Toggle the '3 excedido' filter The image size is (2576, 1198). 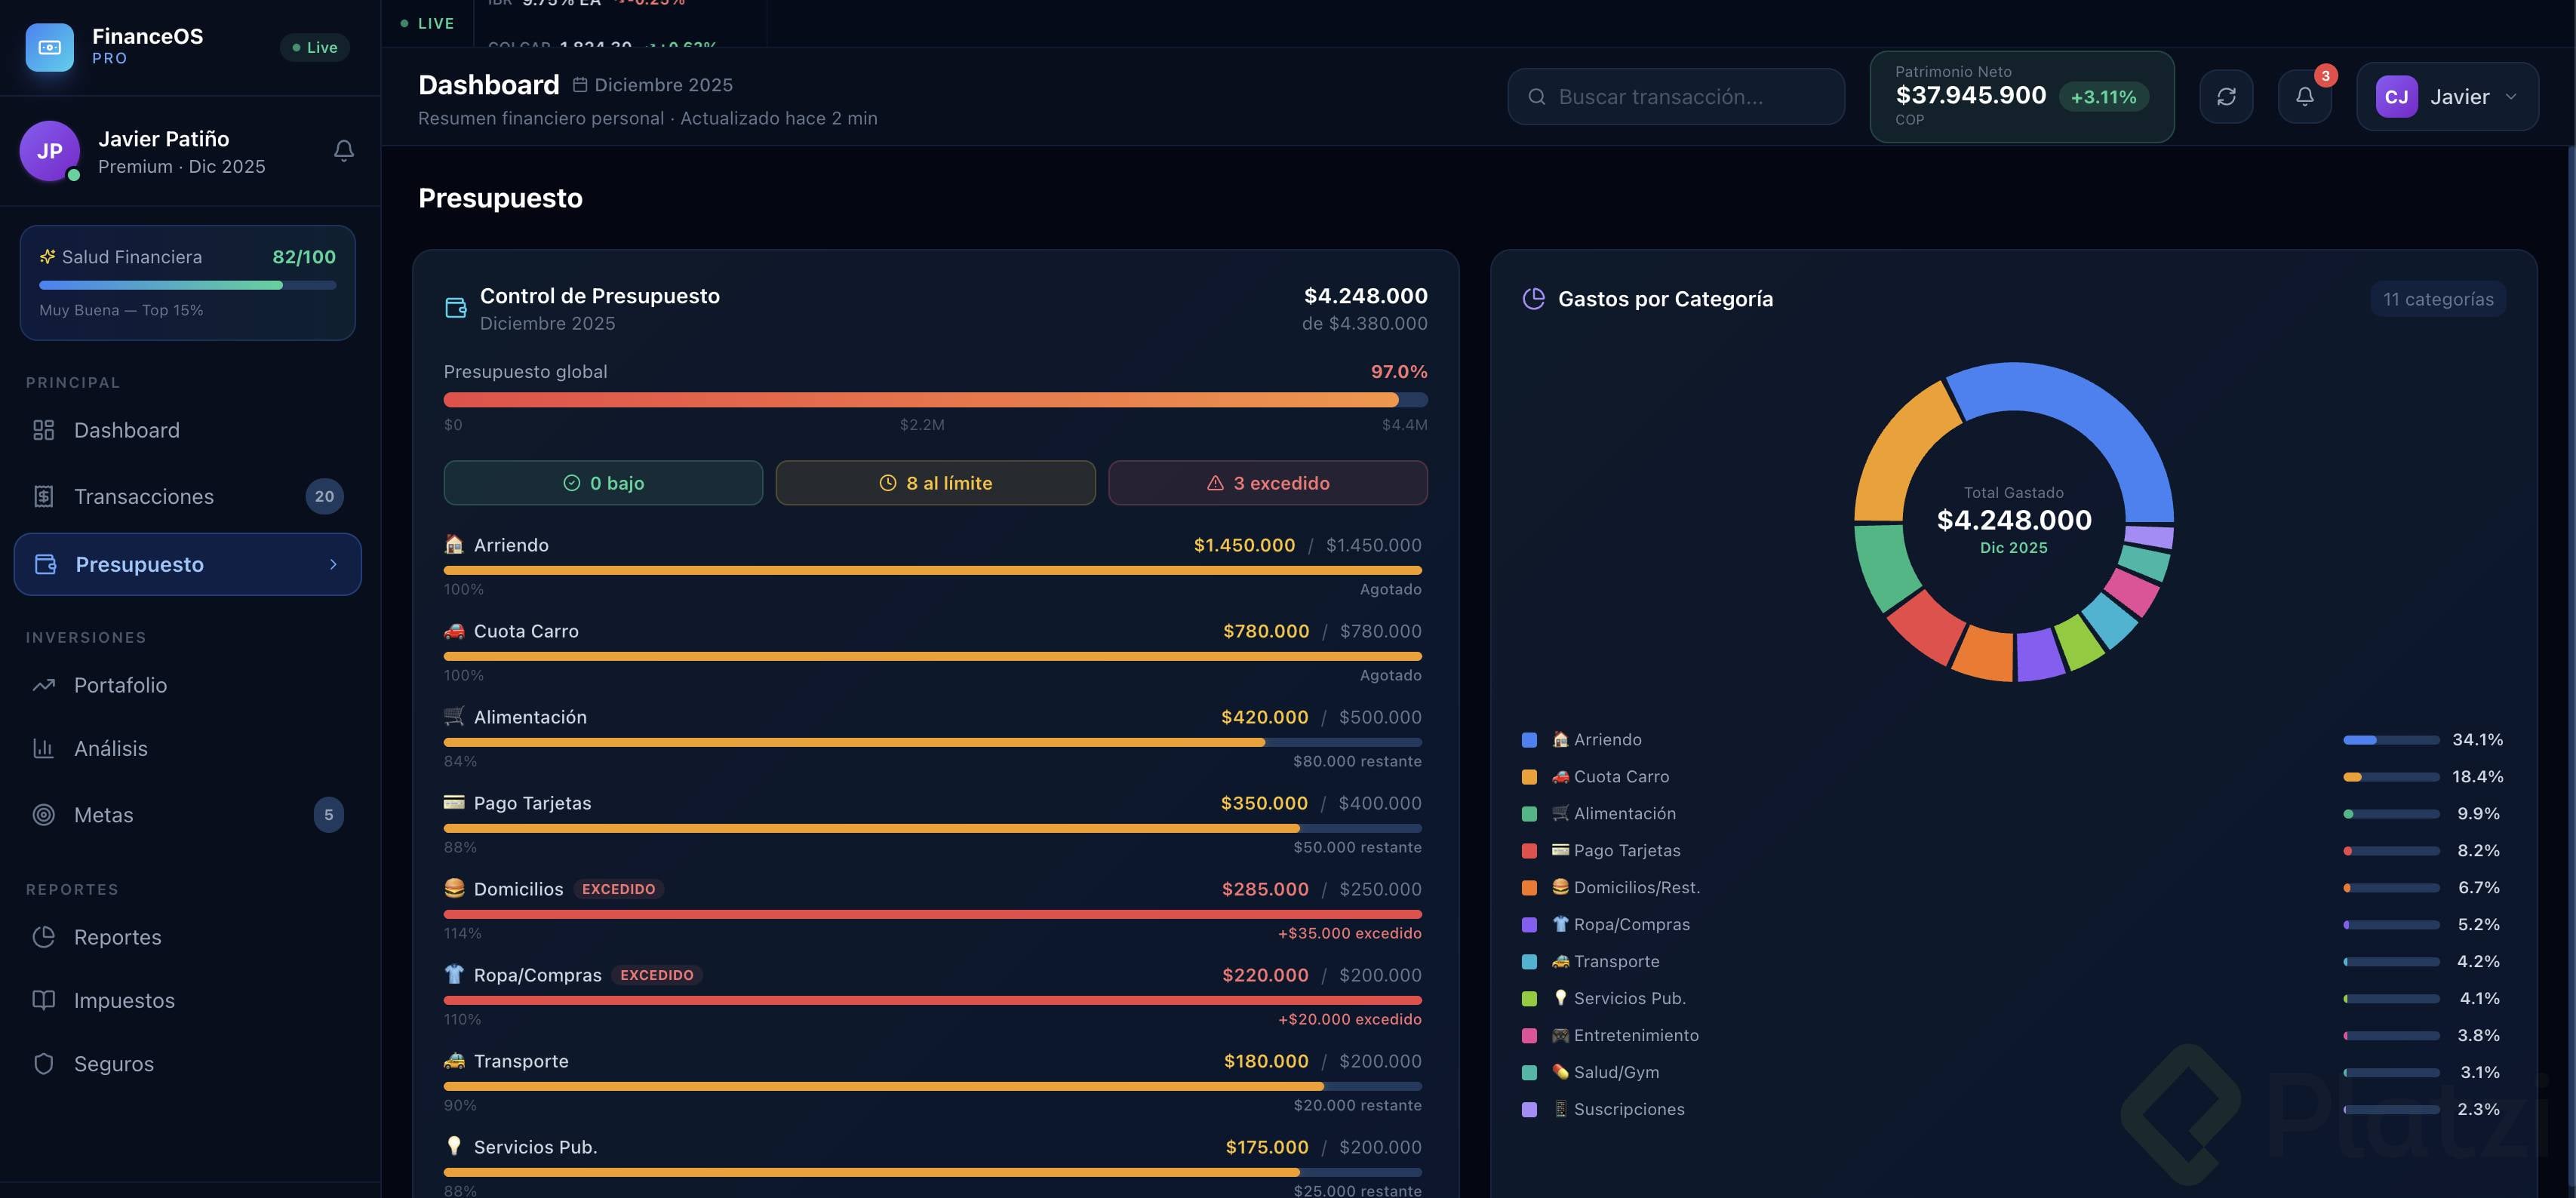(1267, 483)
